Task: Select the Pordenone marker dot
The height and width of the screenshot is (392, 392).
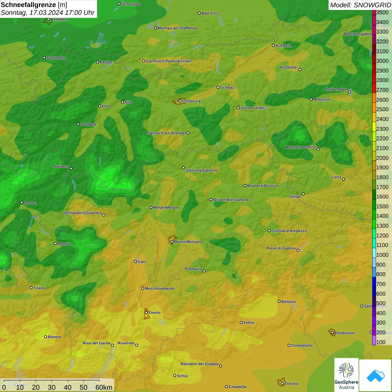Action: coord(332,333)
